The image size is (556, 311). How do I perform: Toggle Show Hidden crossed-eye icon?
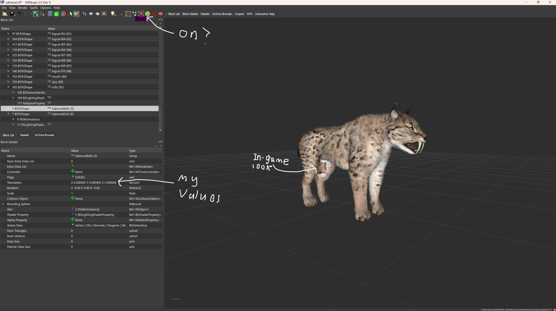[x=161, y=14]
